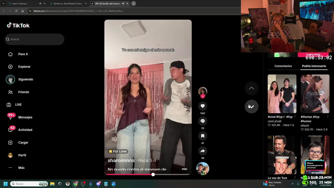Open Perfil page
Image resolution: width=334 pixels, height=188 pixels.
tap(22, 155)
